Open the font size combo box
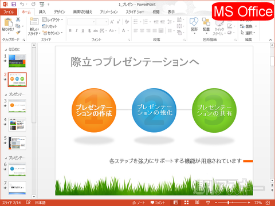The image size is (275, 206). pyautogui.click(x=103, y=22)
